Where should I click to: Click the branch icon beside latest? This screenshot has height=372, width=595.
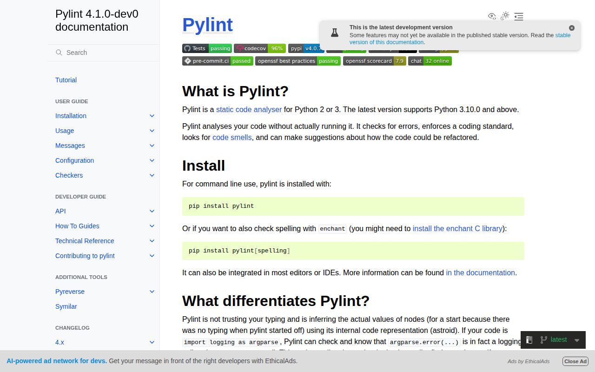pyautogui.click(x=543, y=340)
